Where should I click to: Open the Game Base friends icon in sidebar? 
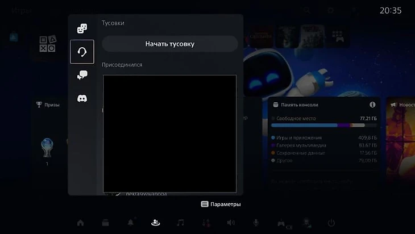point(82,29)
